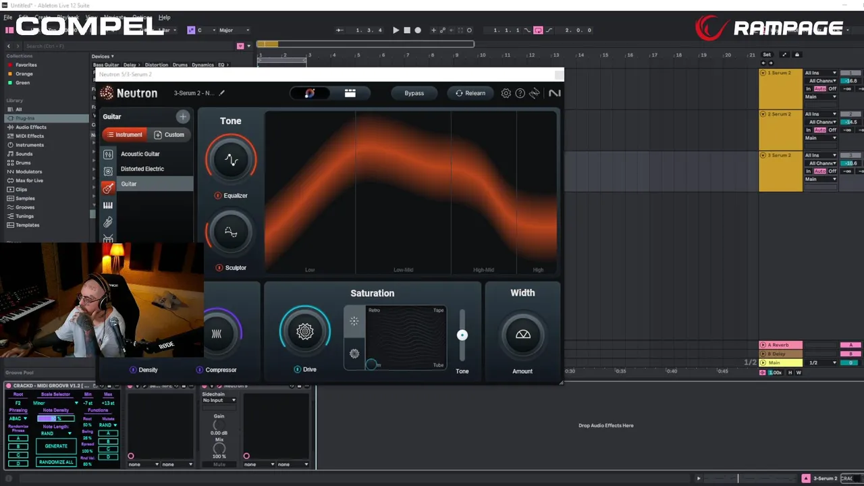Click the arrangement lock icon next to Set
Image resolution: width=864 pixels, height=486 pixels.
coord(796,55)
